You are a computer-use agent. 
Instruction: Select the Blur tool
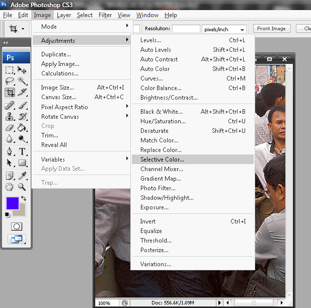pyautogui.click(x=10, y=138)
